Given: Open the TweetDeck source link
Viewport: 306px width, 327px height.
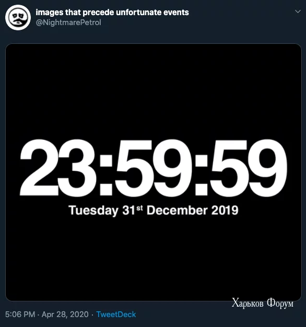Looking at the screenshot, I should pos(116,314).
